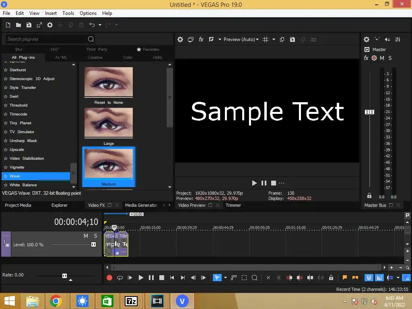The height and width of the screenshot is (309, 412).
Task: Open the Tools menu
Action: point(68,13)
